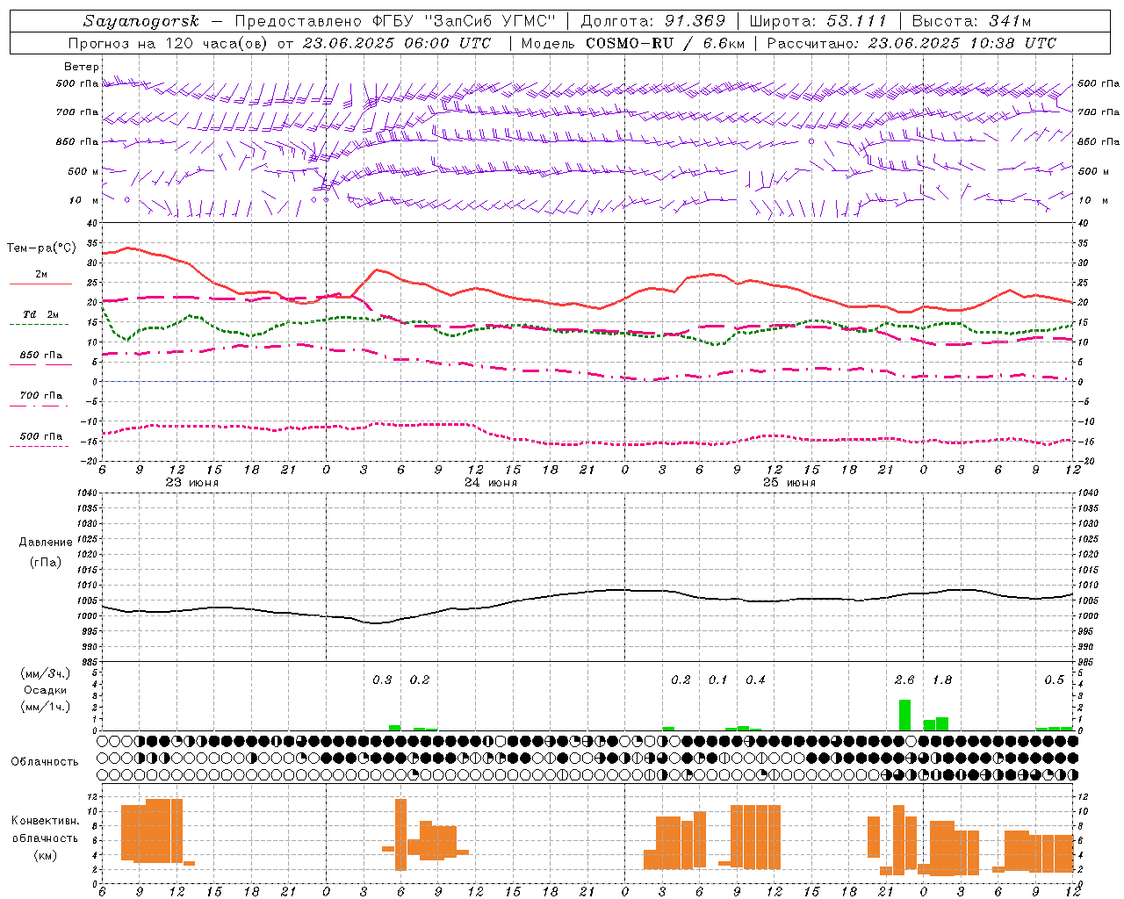This screenshot has width=1124, height=899.
Task: Select the 'Высота: 341м' elevation text
Action: coord(971,21)
